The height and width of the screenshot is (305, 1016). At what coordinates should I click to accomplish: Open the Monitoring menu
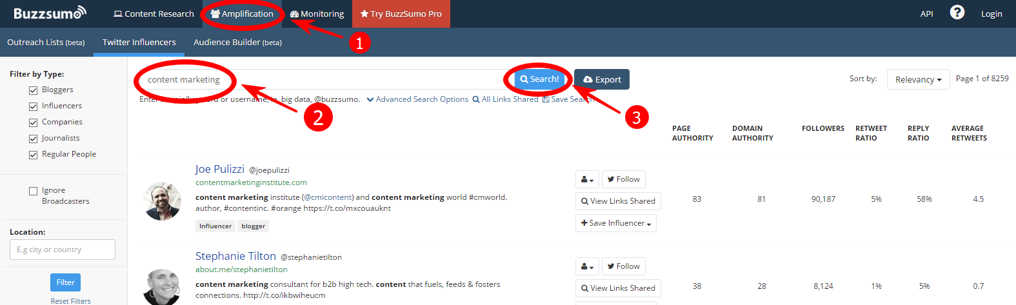click(317, 14)
